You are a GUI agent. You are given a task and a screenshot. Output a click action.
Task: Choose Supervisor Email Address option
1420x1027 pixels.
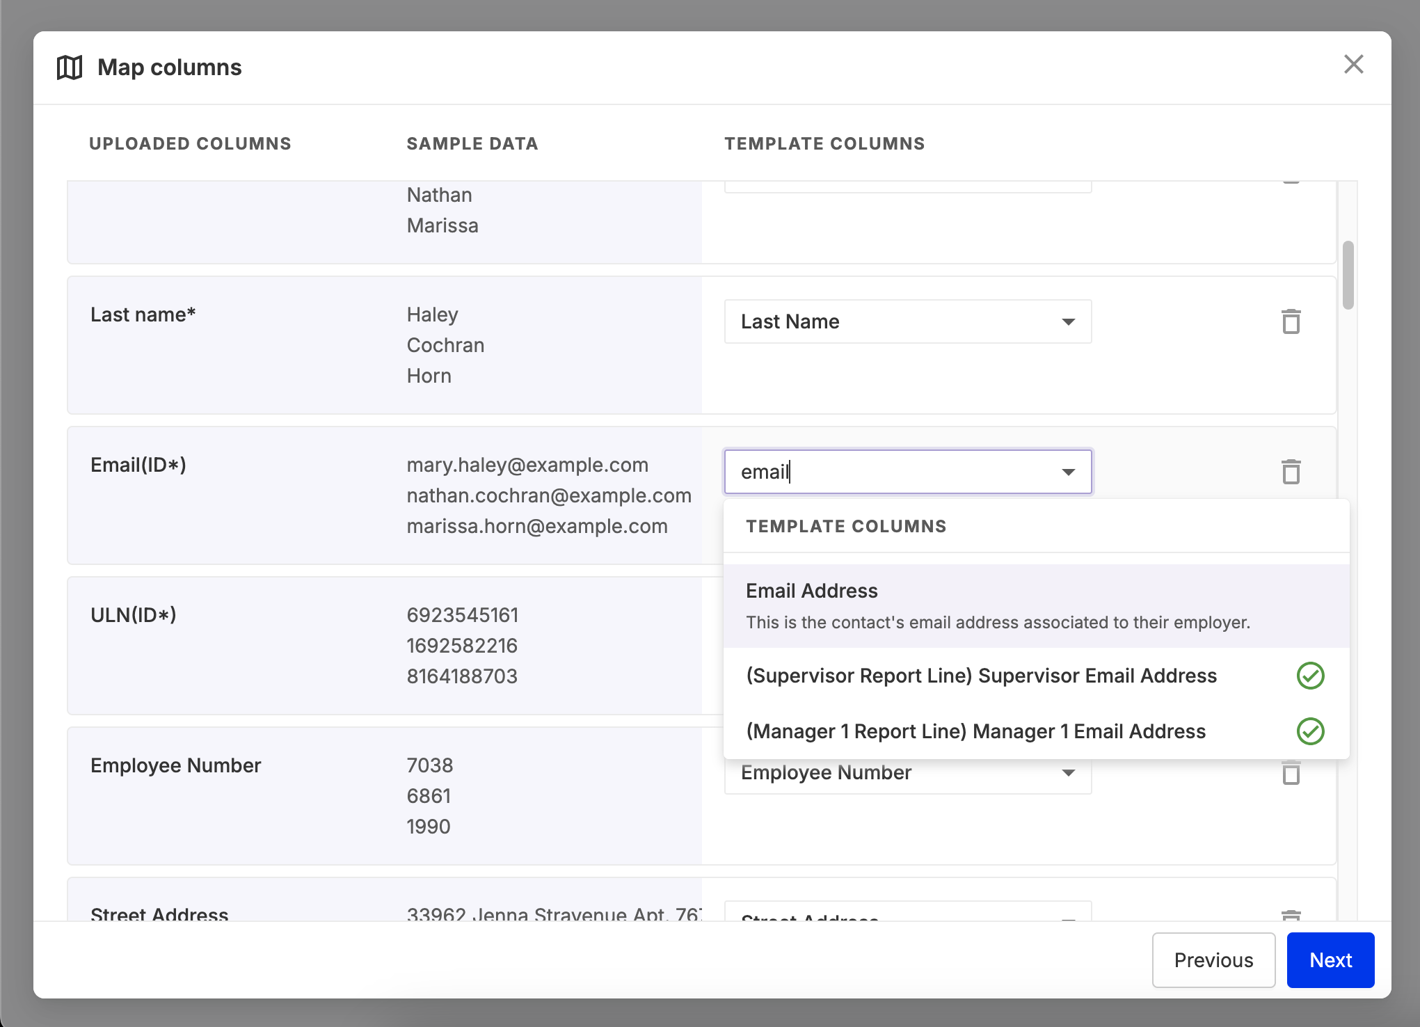[x=1037, y=676]
